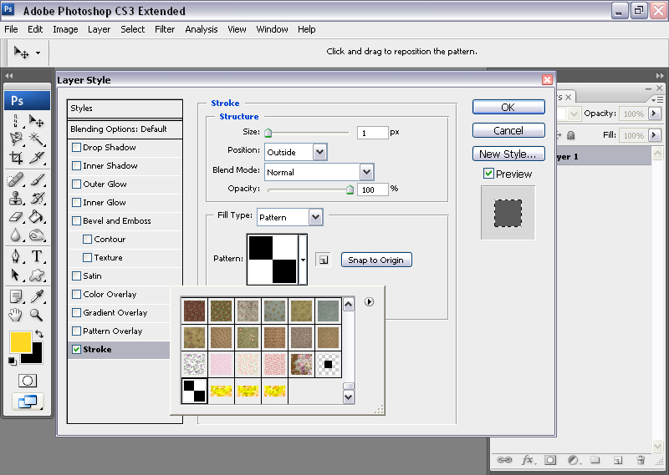Open the Image menu
This screenshot has width=669, height=475.
point(65,29)
